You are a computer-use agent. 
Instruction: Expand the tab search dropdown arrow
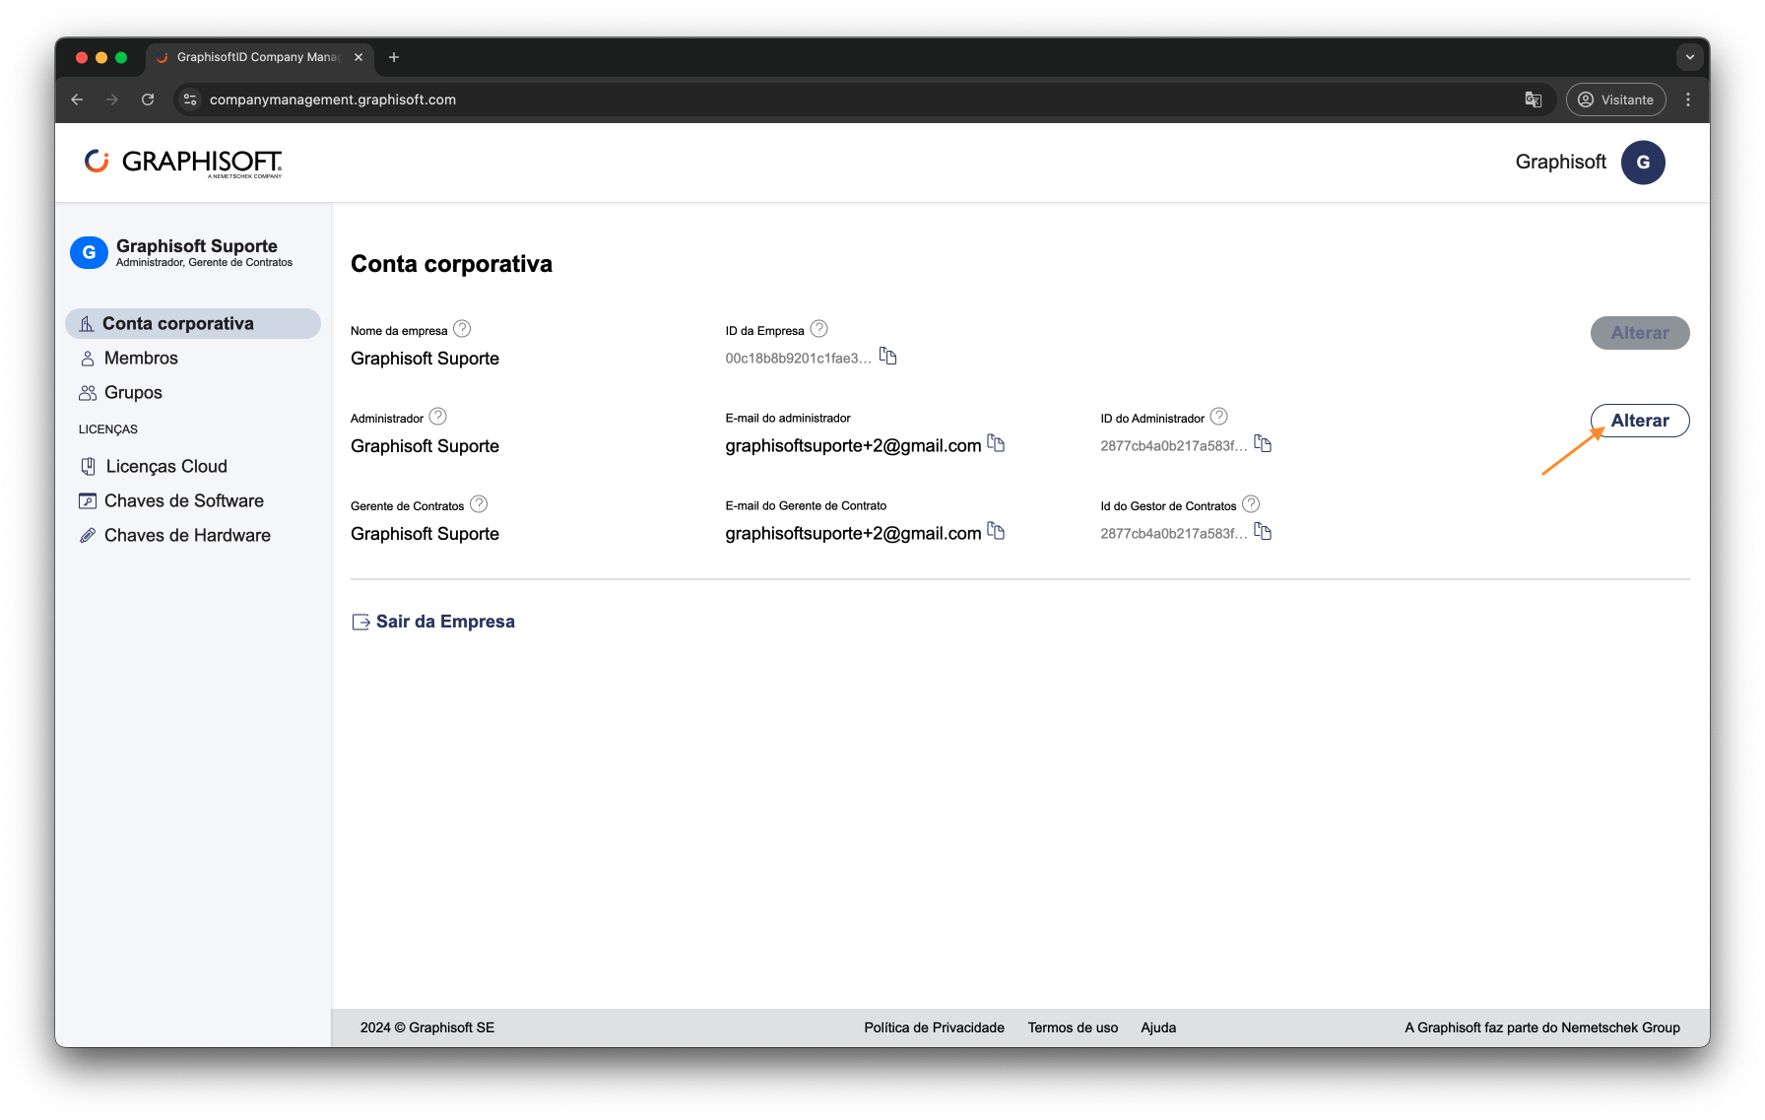[1690, 57]
